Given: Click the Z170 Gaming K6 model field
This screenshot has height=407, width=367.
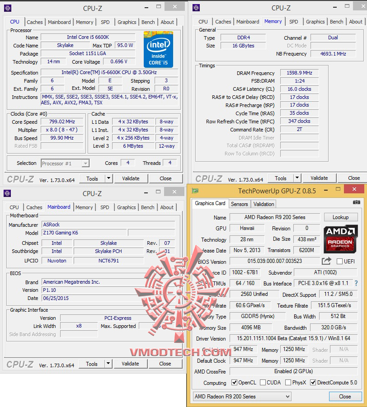Looking at the screenshot, I should pyautogui.click(x=84, y=233).
